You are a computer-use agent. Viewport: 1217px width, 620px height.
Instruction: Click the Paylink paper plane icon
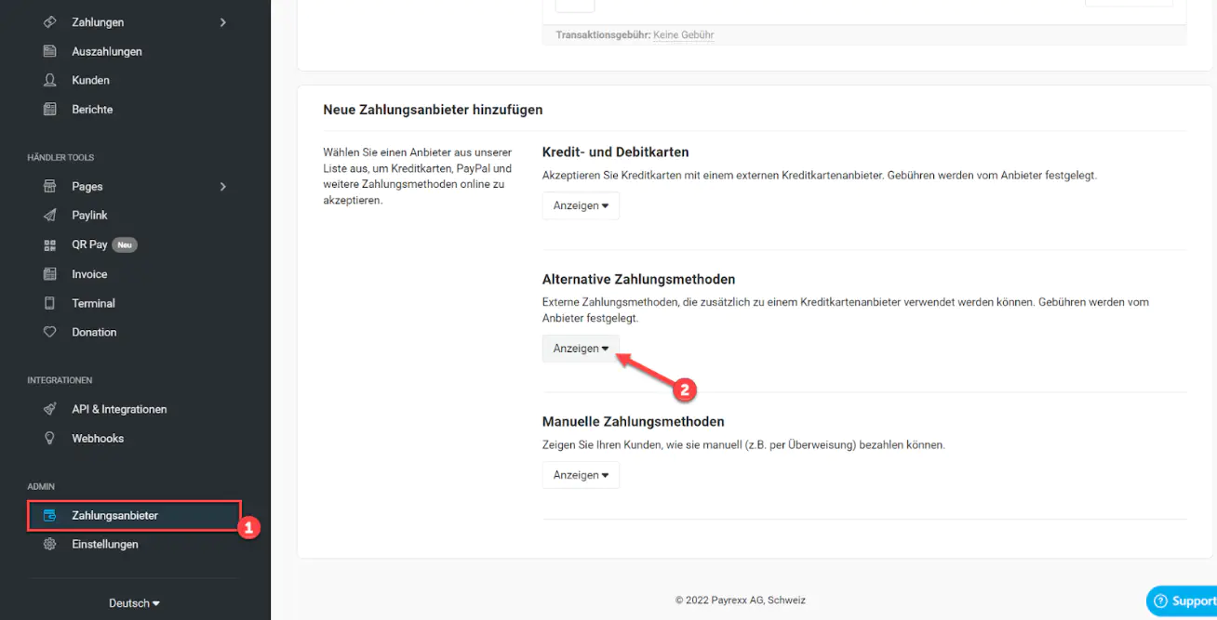50,215
